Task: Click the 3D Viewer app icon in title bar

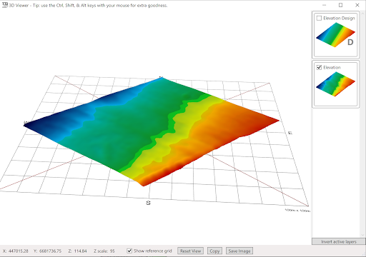Action: tap(5, 5)
